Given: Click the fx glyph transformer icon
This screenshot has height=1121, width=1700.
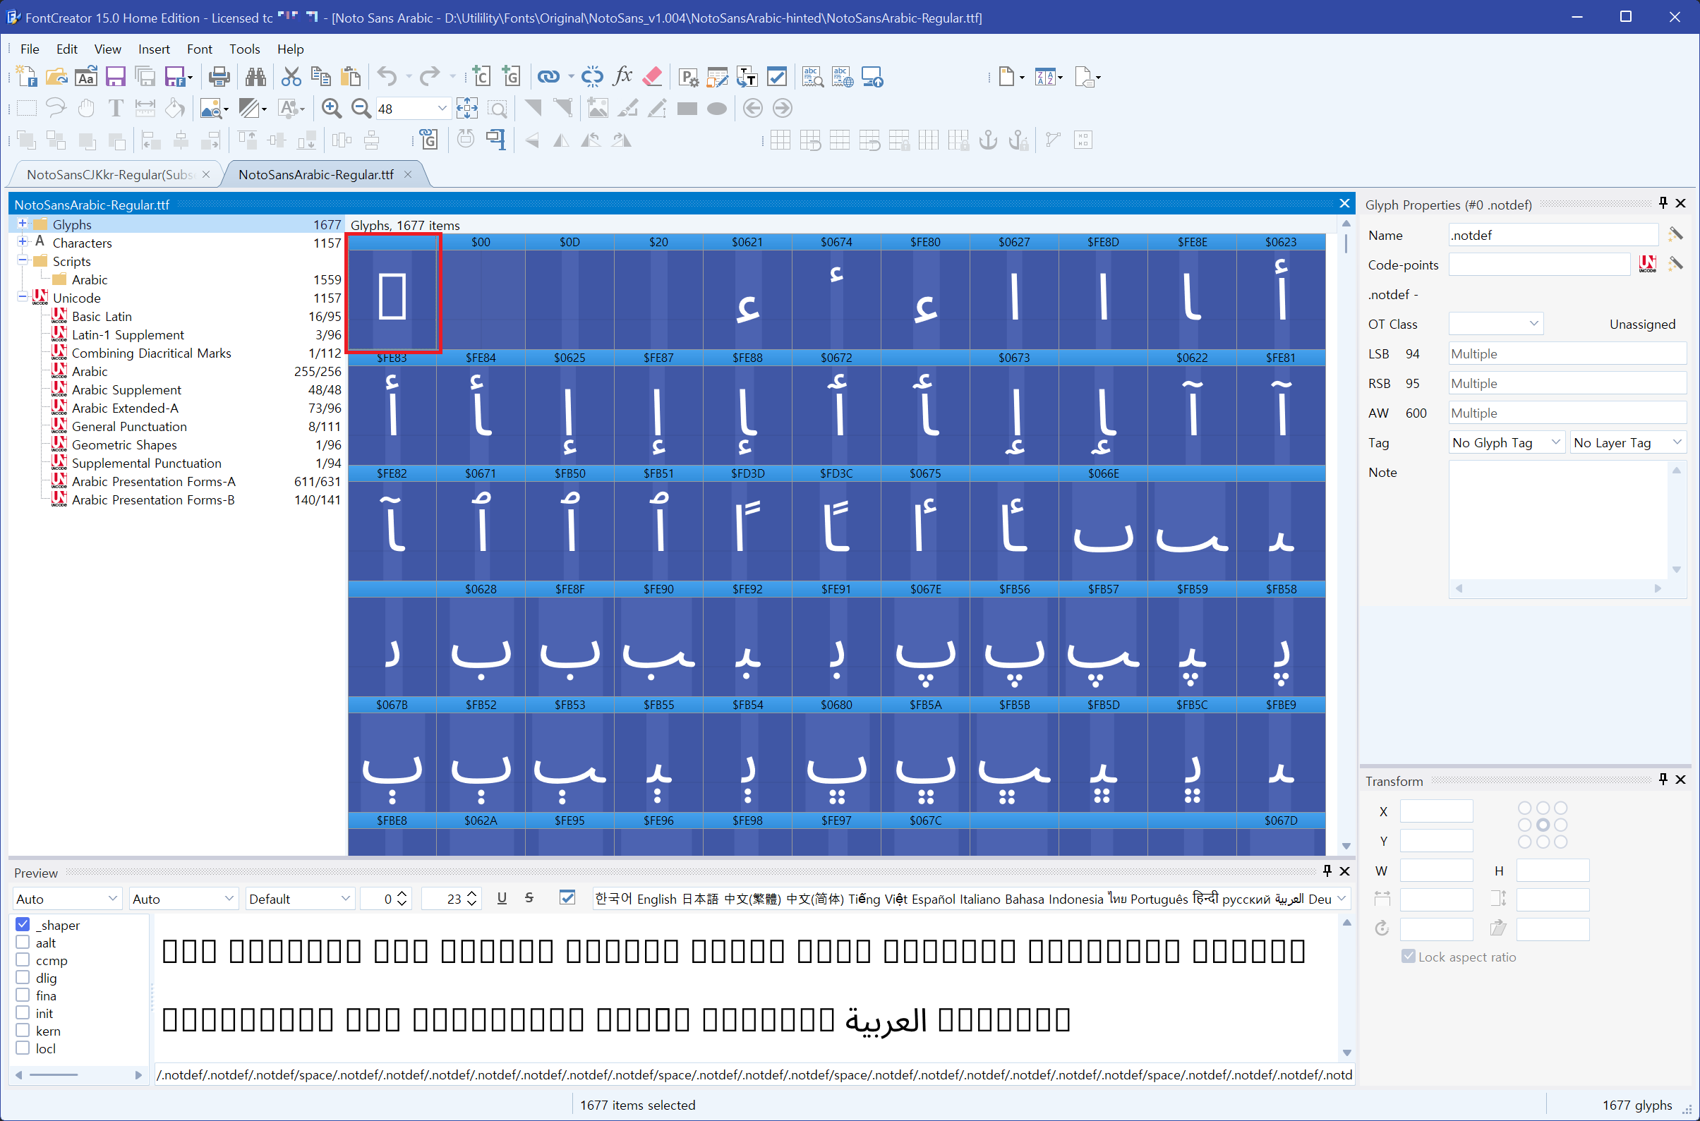Looking at the screenshot, I should [x=623, y=76].
